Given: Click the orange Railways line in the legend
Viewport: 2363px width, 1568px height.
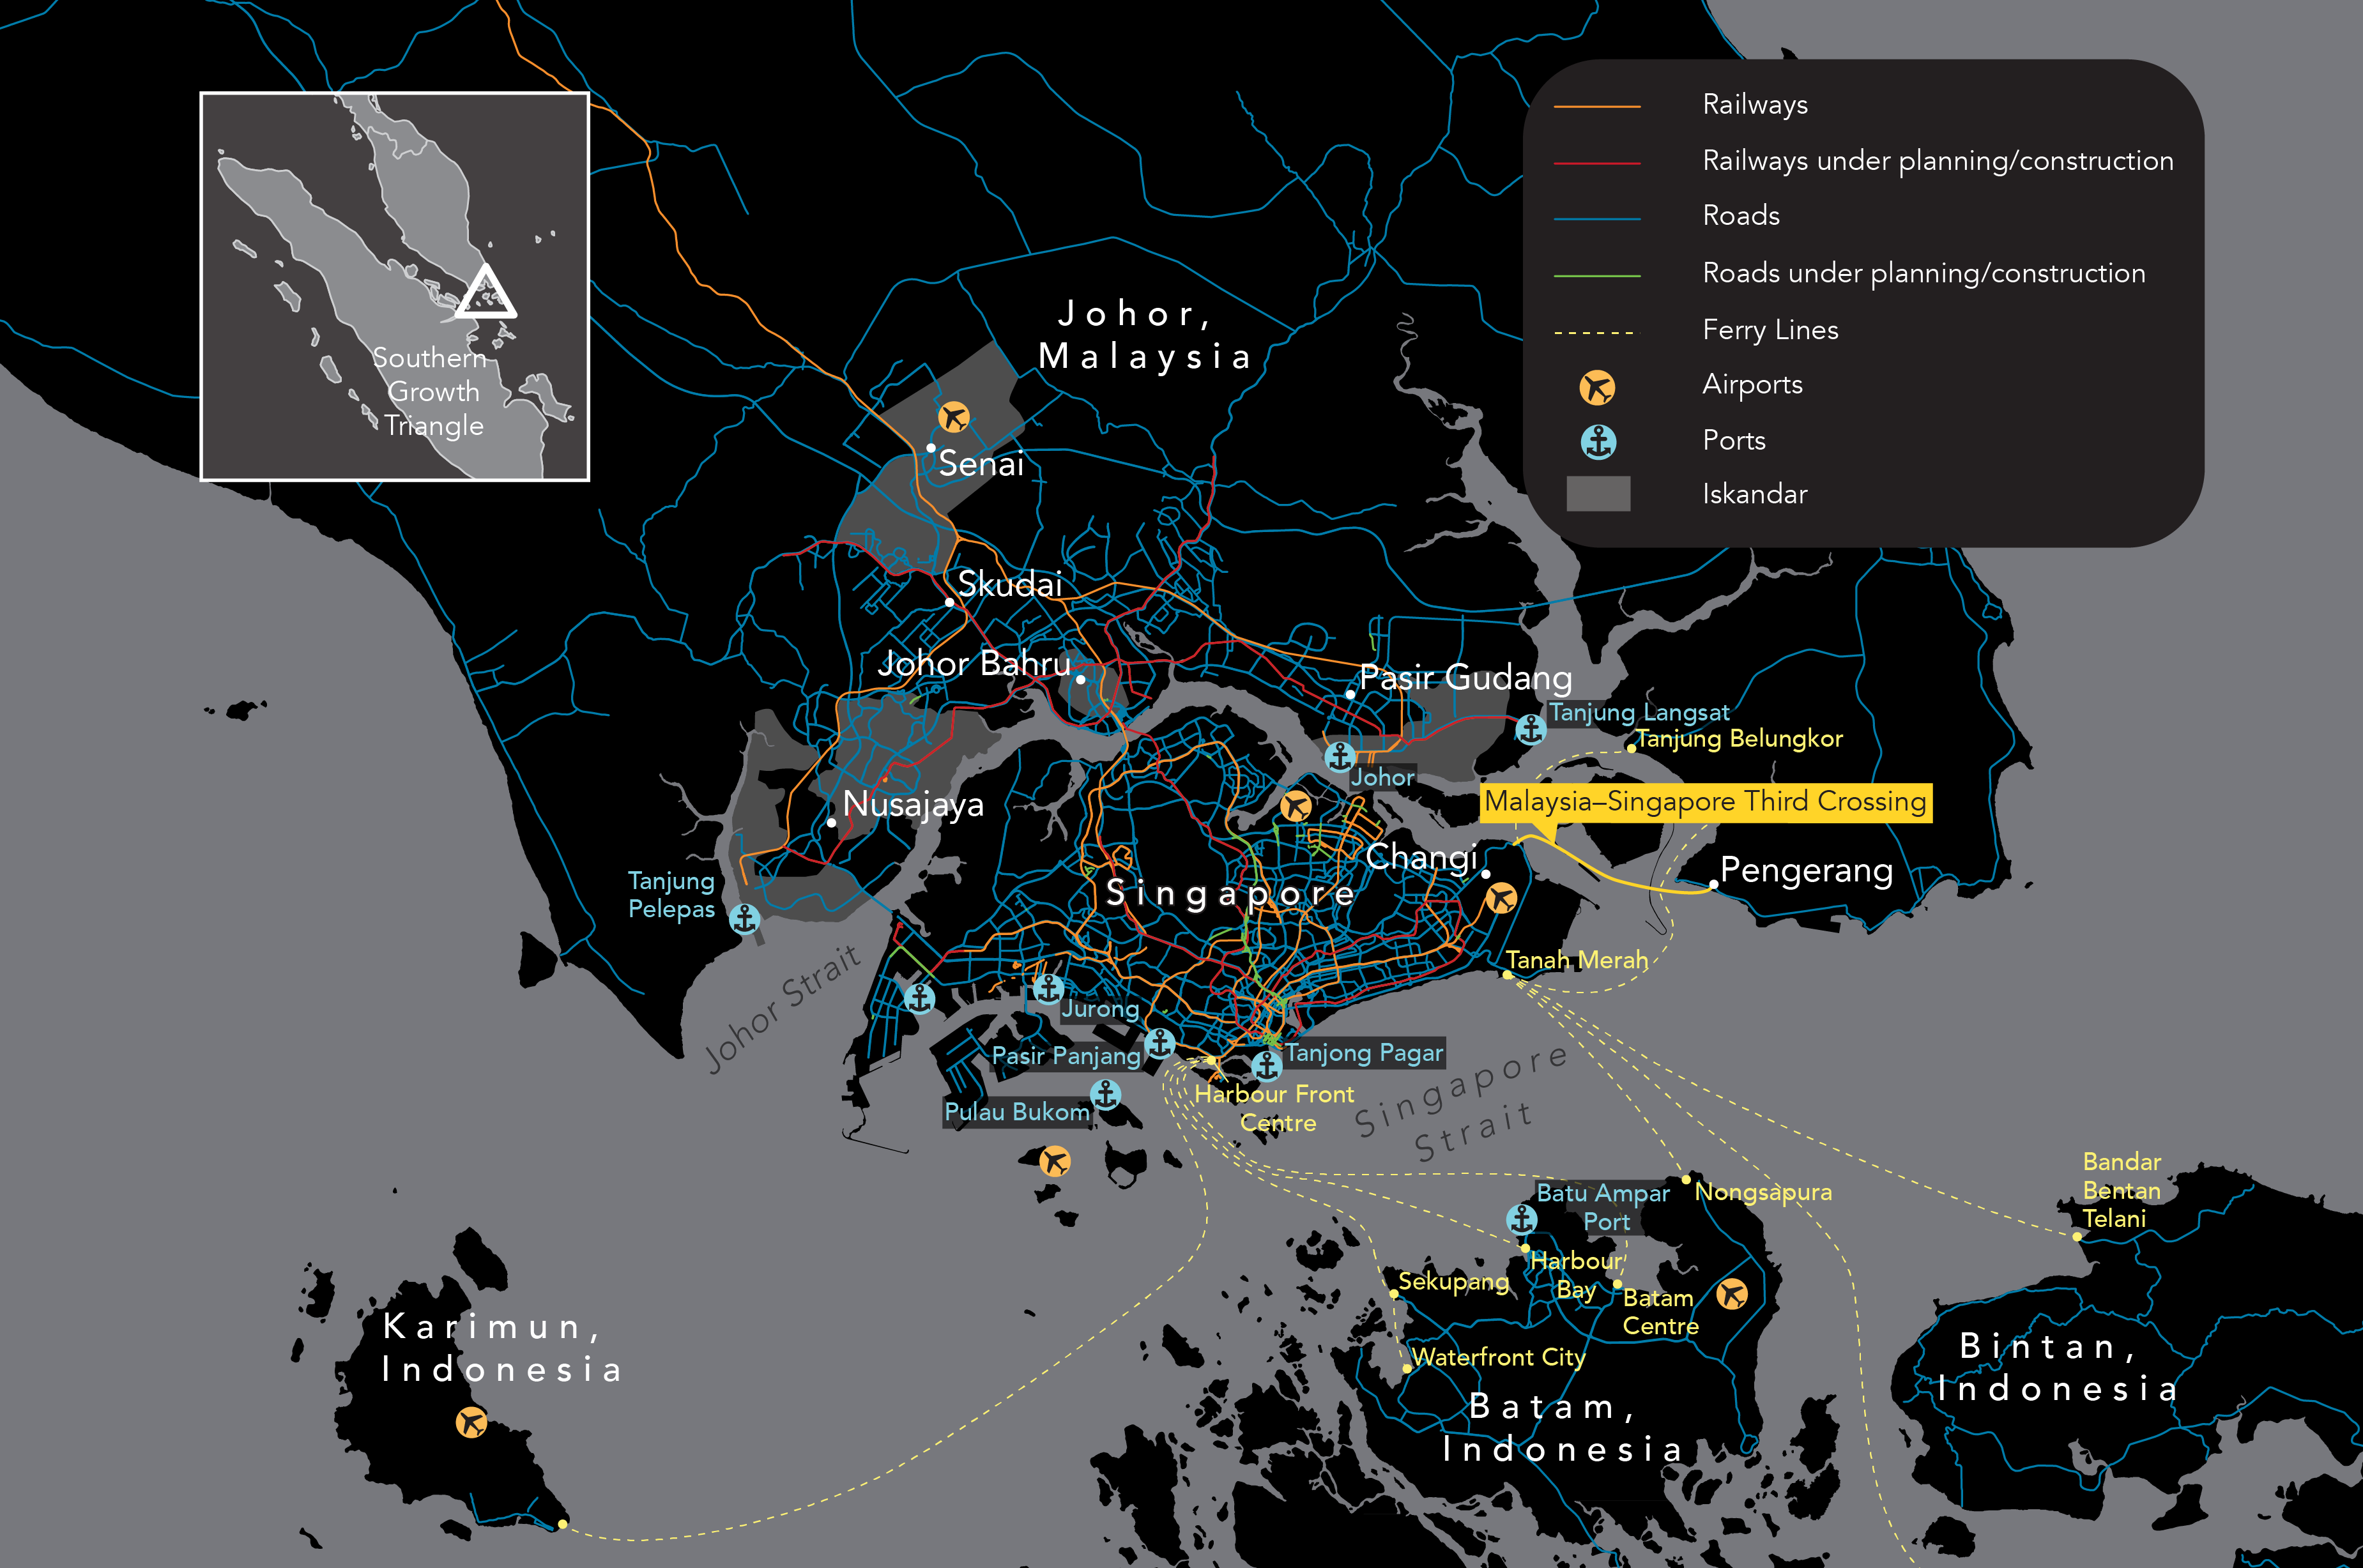Looking at the screenshot, I should [1597, 106].
